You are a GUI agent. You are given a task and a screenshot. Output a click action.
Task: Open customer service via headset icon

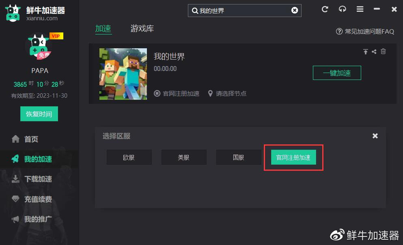coord(342,9)
